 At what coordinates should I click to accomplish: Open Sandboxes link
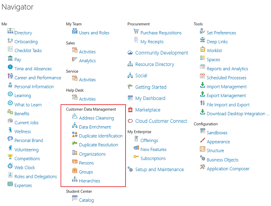[217, 133]
